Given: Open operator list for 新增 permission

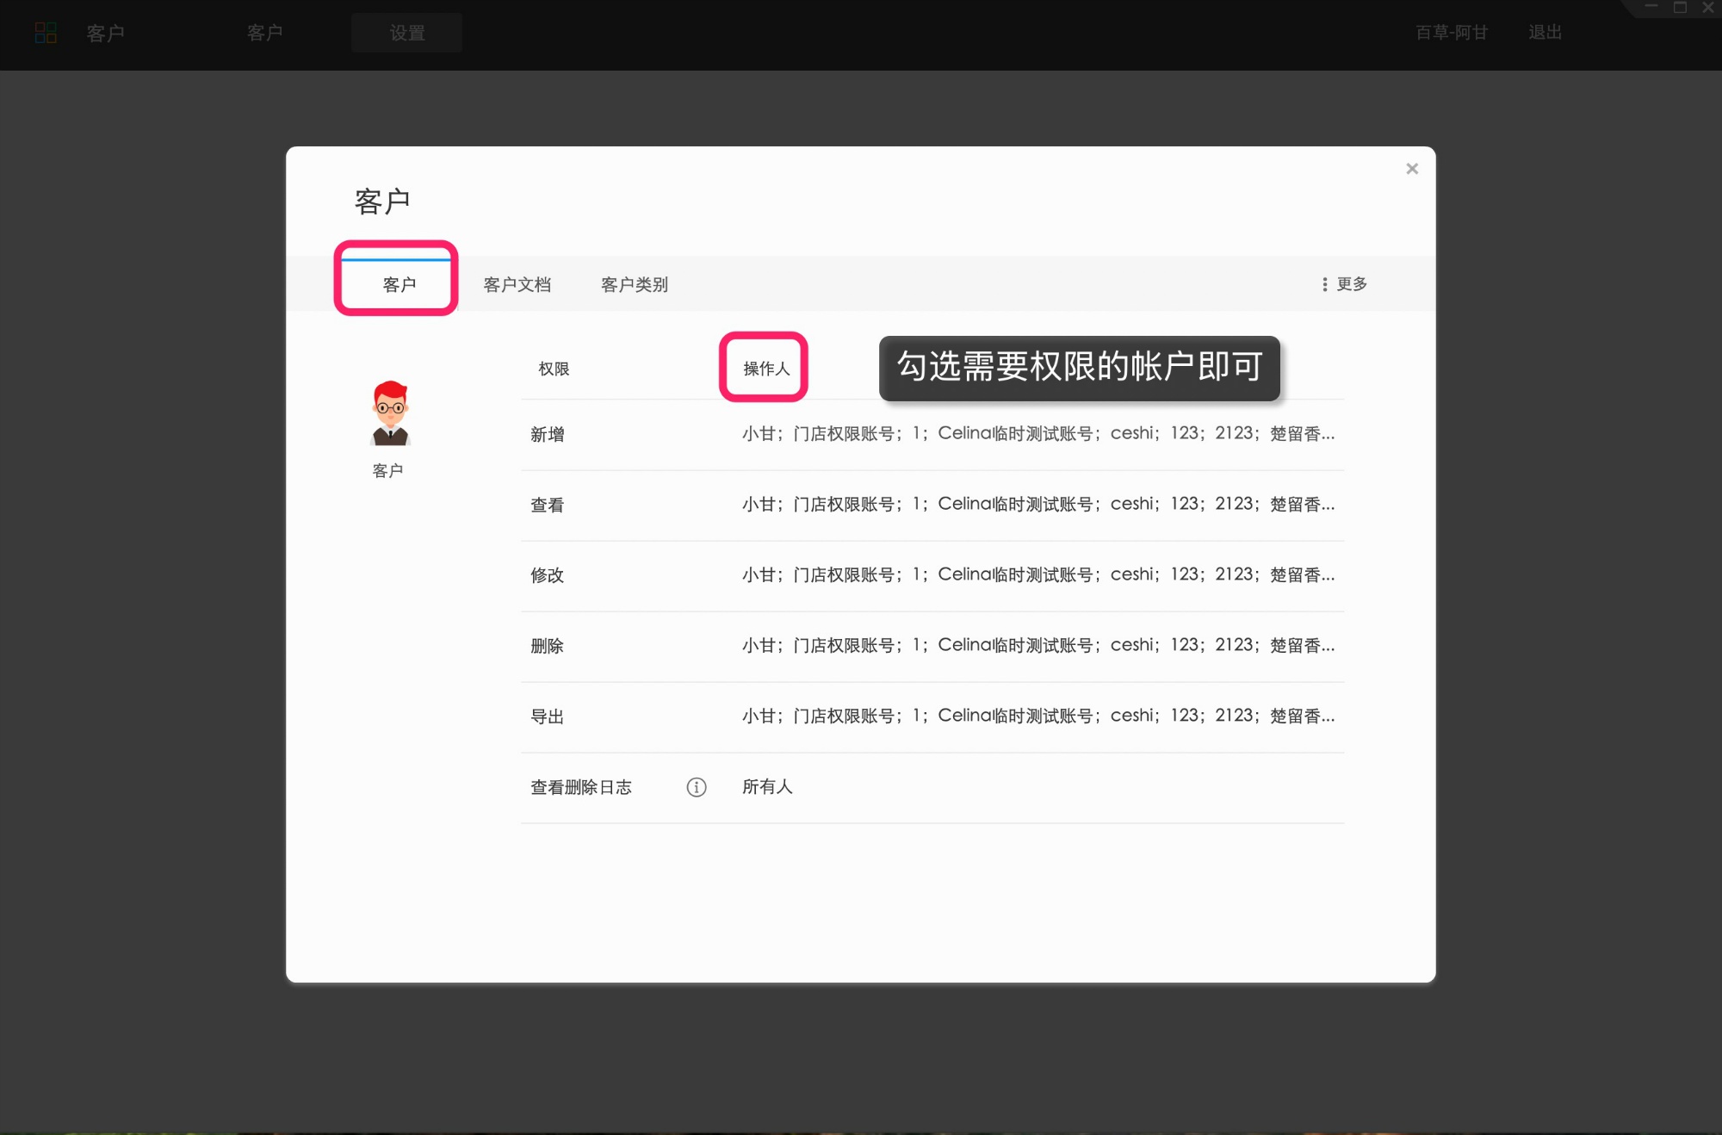Looking at the screenshot, I should coord(1038,434).
